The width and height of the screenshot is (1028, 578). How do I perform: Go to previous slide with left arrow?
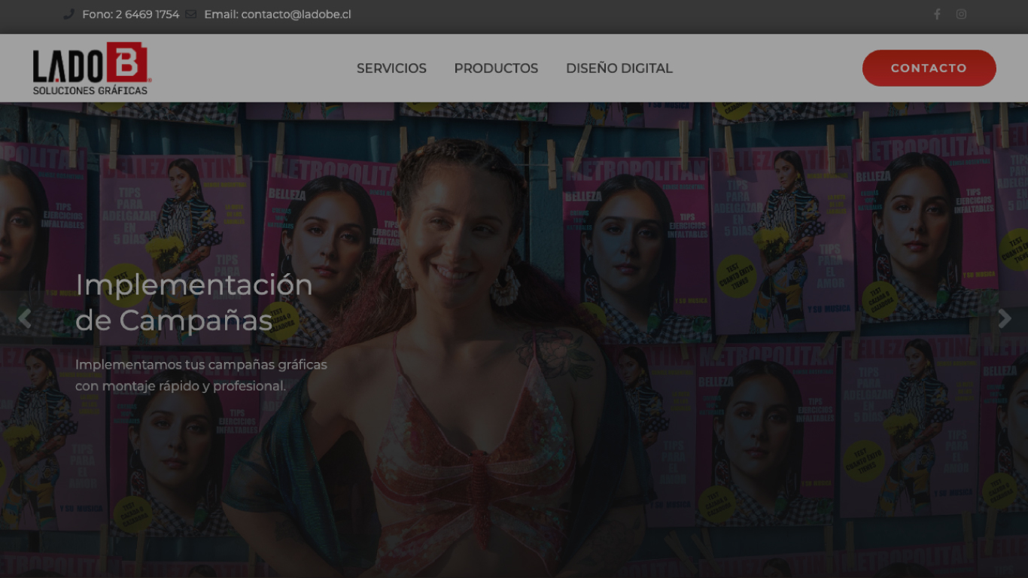click(x=25, y=318)
